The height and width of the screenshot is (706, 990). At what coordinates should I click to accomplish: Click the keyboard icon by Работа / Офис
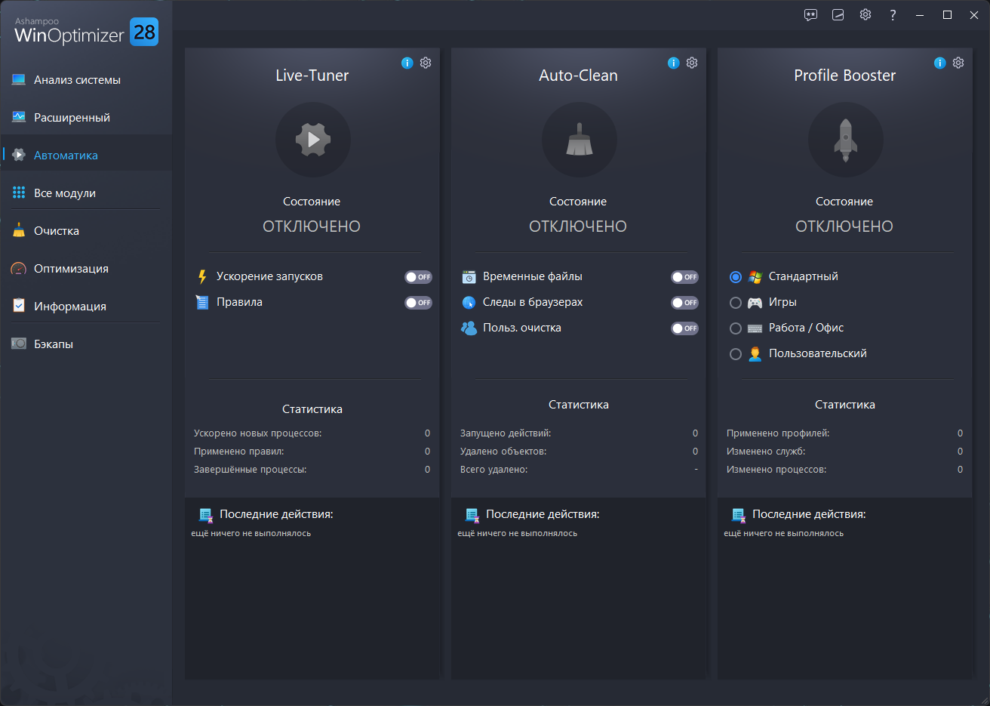point(755,328)
